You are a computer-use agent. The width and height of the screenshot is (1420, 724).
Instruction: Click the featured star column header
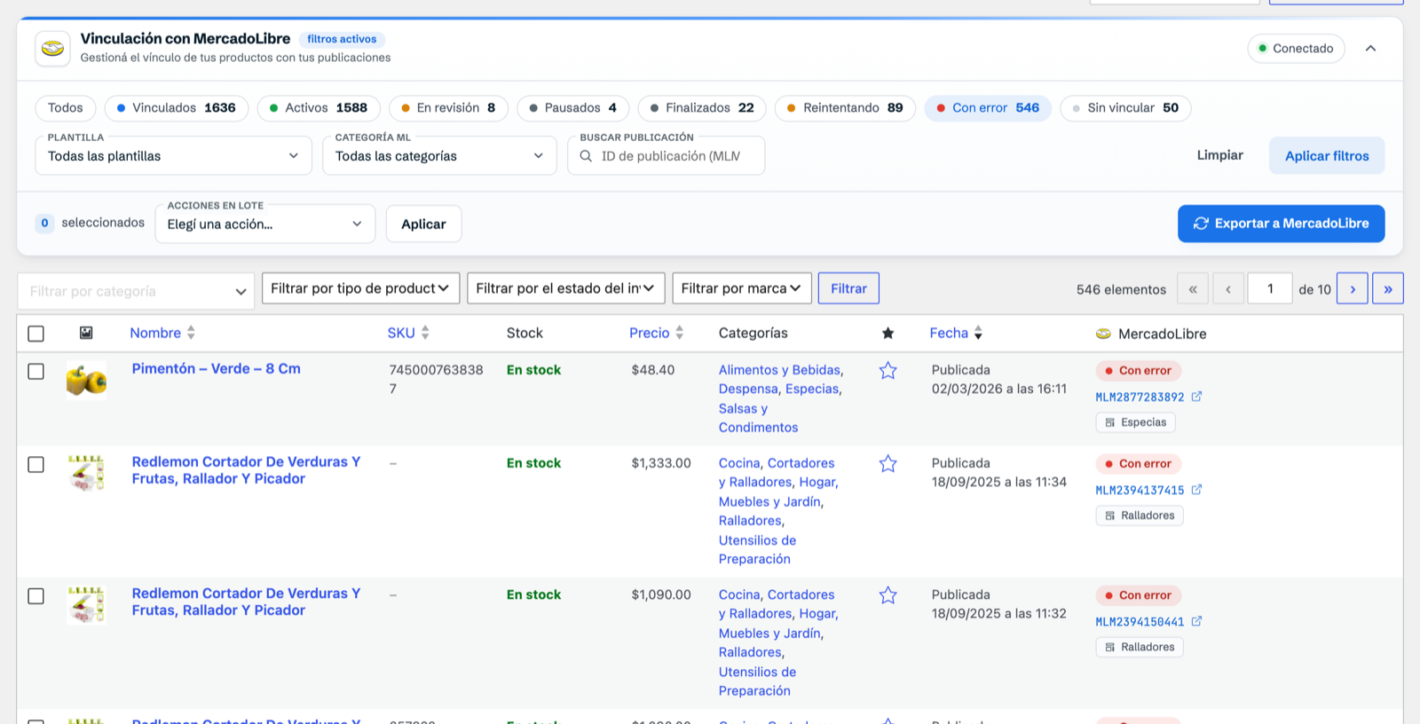[x=887, y=333]
